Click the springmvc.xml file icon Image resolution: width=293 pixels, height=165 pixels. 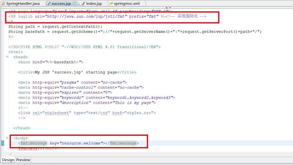click(x=111, y=4)
